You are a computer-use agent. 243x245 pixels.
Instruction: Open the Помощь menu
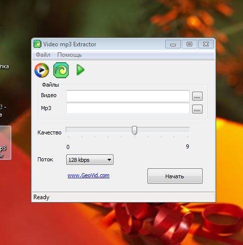[x=69, y=55]
